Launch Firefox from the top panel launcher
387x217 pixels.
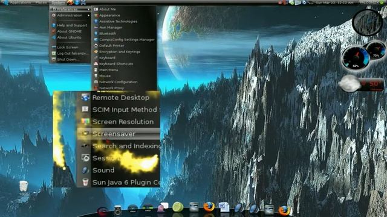click(x=70, y=2)
